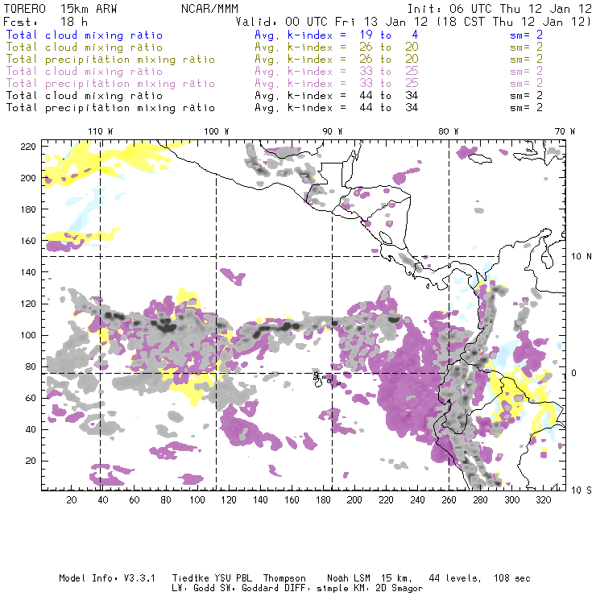Click the '140' tick on the horizontal axis
Screen dimensions: 596x596
tap(260, 500)
